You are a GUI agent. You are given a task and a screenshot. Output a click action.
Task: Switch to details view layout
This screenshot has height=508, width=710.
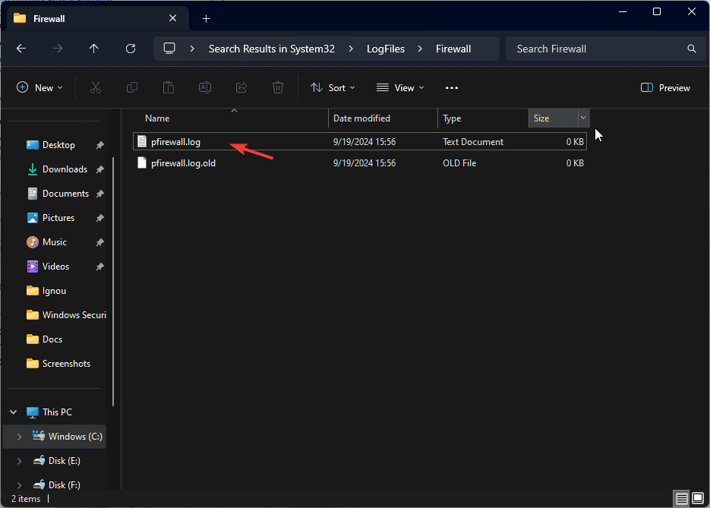point(682,498)
